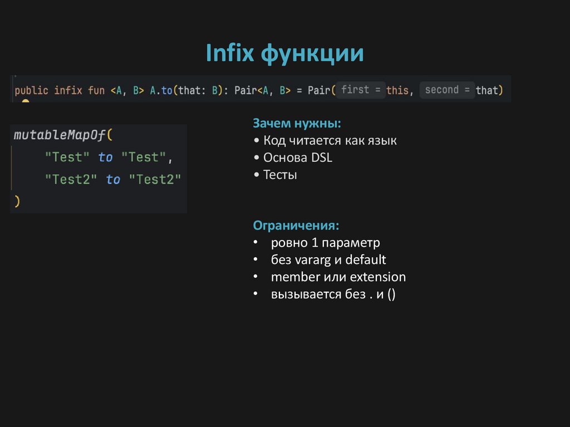Click the infix keyword in the code line

(68, 90)
